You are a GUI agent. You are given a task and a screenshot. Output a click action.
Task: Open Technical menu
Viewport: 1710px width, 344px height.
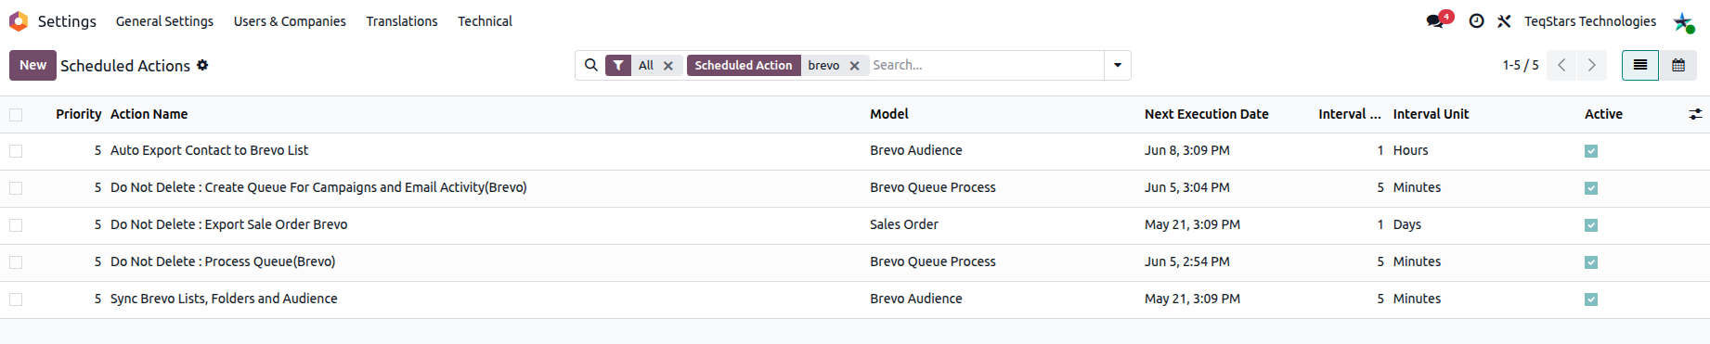tap(485, 21)
